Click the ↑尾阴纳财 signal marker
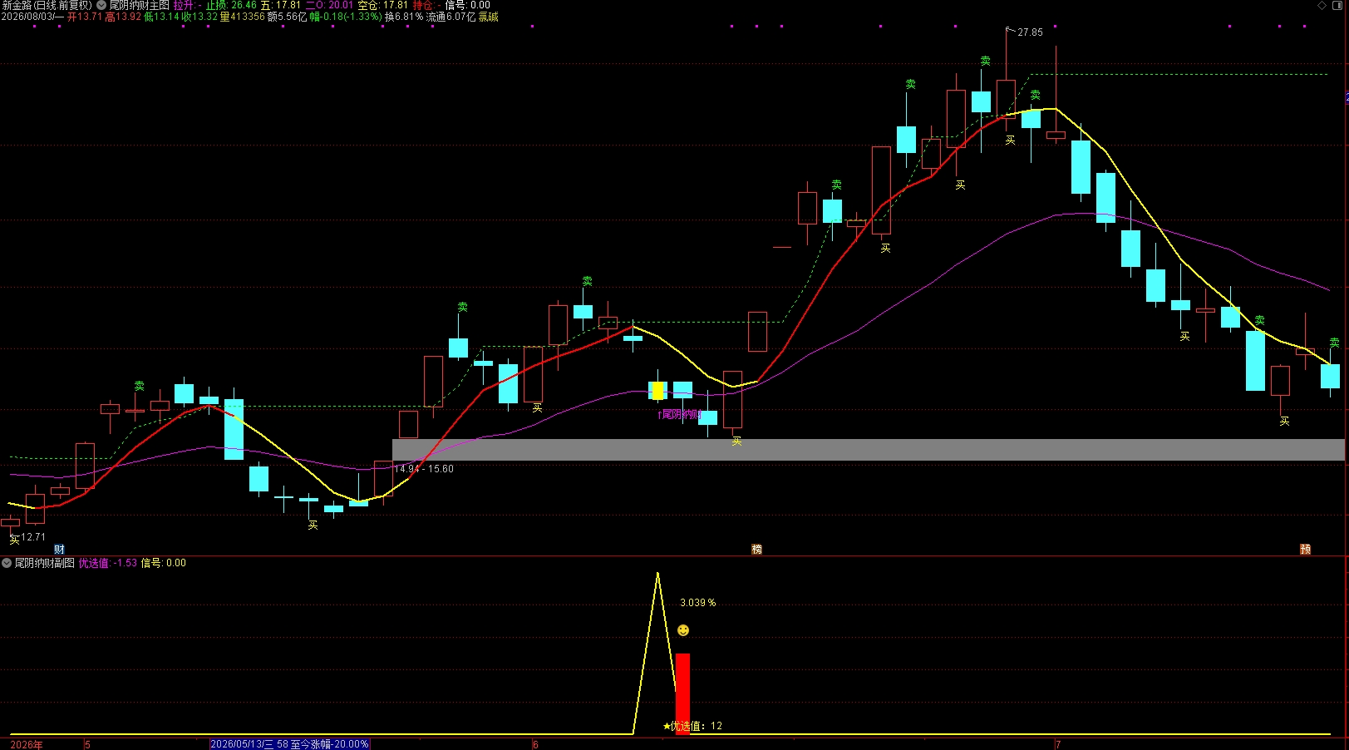 click(680, 414)
